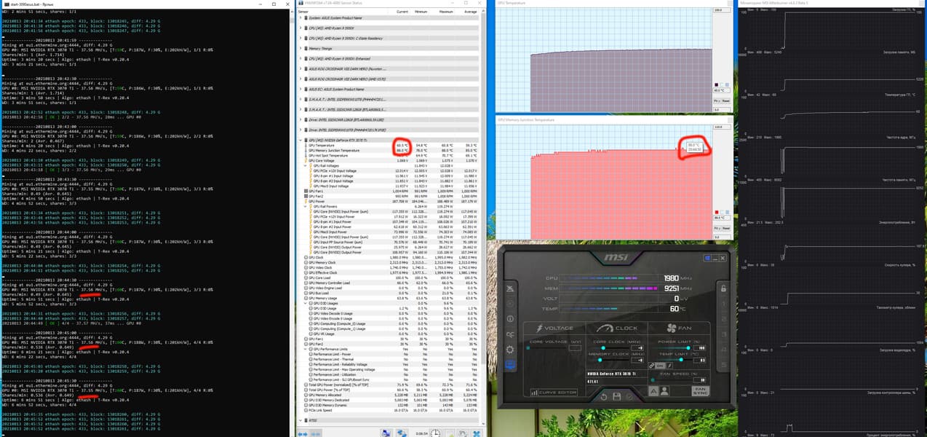Open MSI Afterburner settings gear
The height and width of the screenshot is (437, 927).
point(510,350)
